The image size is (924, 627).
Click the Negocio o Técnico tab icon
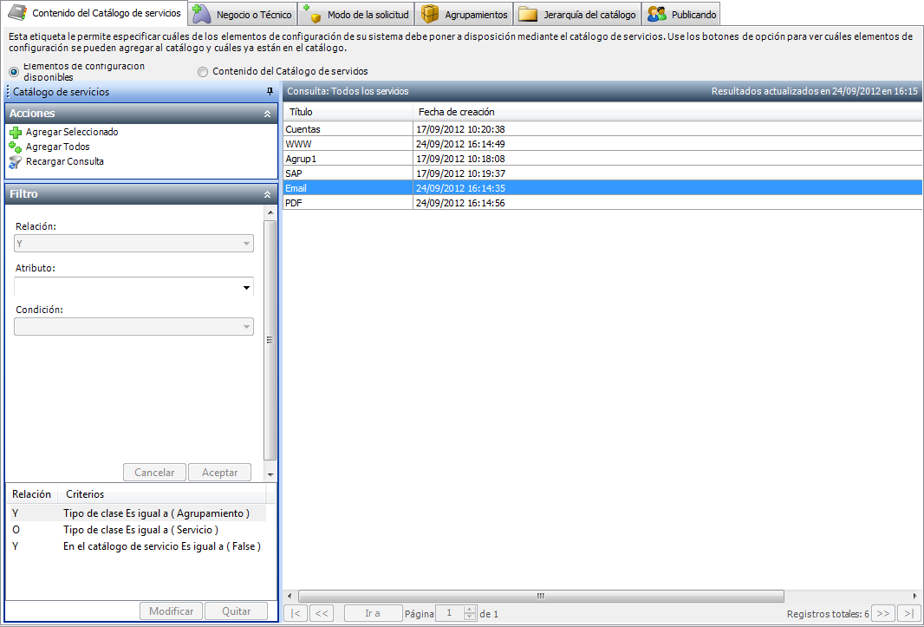pos(202,14)
